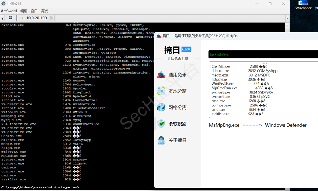Viewport: 318px width, 191px height.
Task: Click spoolsv.exe row in terminal
Action: (44, 89)
